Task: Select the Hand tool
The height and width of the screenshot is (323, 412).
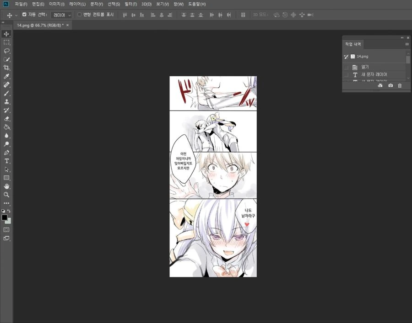Action: (6, 186)
